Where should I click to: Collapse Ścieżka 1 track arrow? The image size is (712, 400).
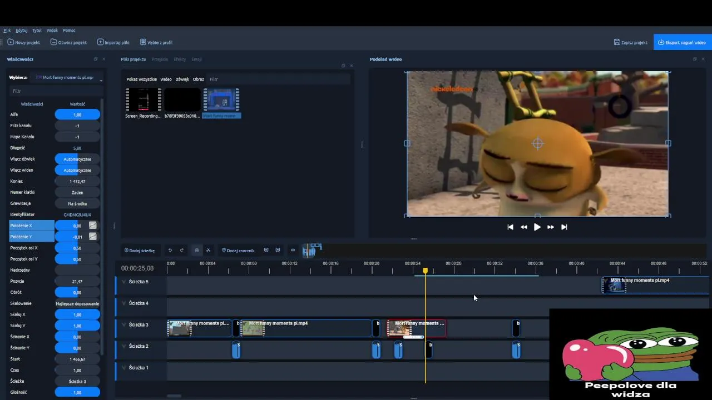tap(124, 368)
